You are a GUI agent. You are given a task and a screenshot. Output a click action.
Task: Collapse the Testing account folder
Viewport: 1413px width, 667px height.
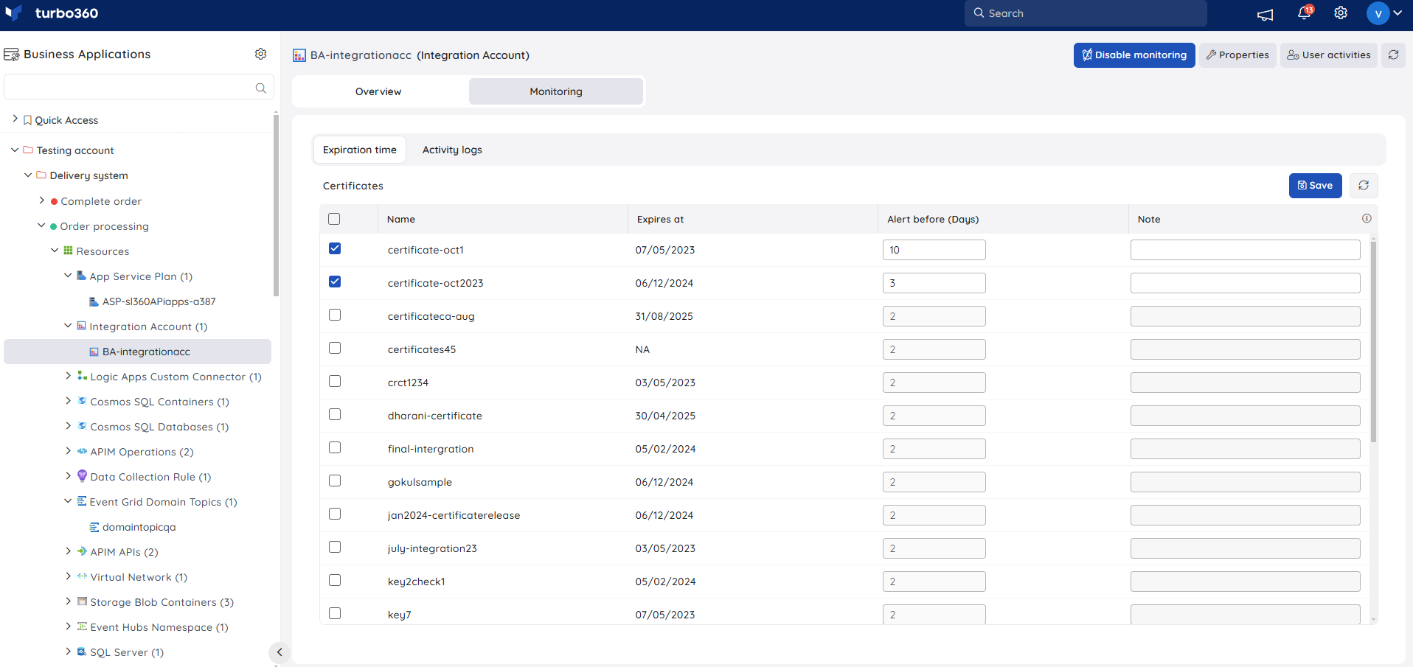coord(15,150)
